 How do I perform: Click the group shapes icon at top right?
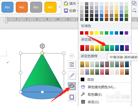[134, 3]
